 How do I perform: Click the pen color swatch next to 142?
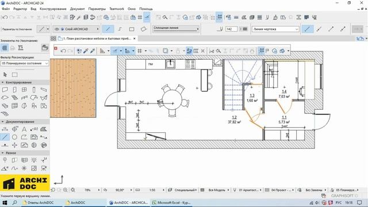tap(245, 29)
